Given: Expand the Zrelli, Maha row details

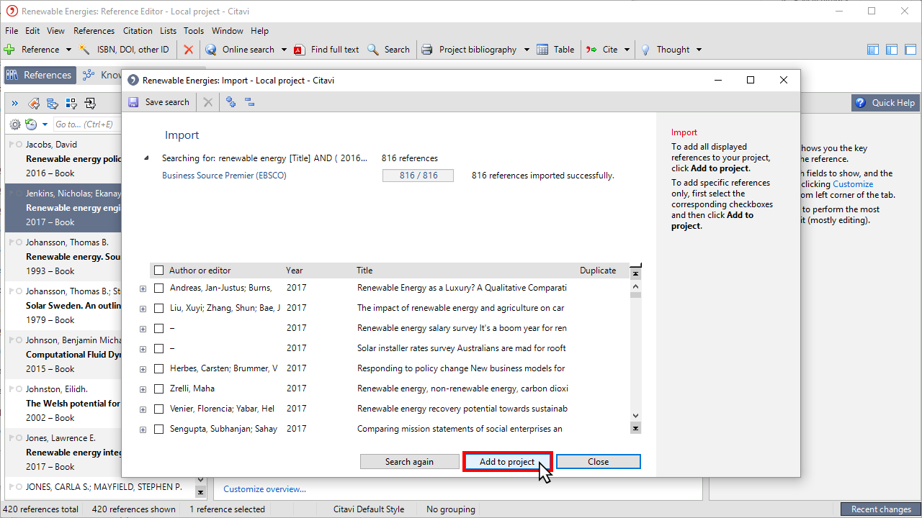Looking at the screenshot, I should (143, 389).
